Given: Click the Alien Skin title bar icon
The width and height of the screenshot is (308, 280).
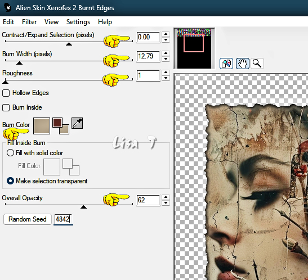Looking at the screenshot, I should (8, 8).
